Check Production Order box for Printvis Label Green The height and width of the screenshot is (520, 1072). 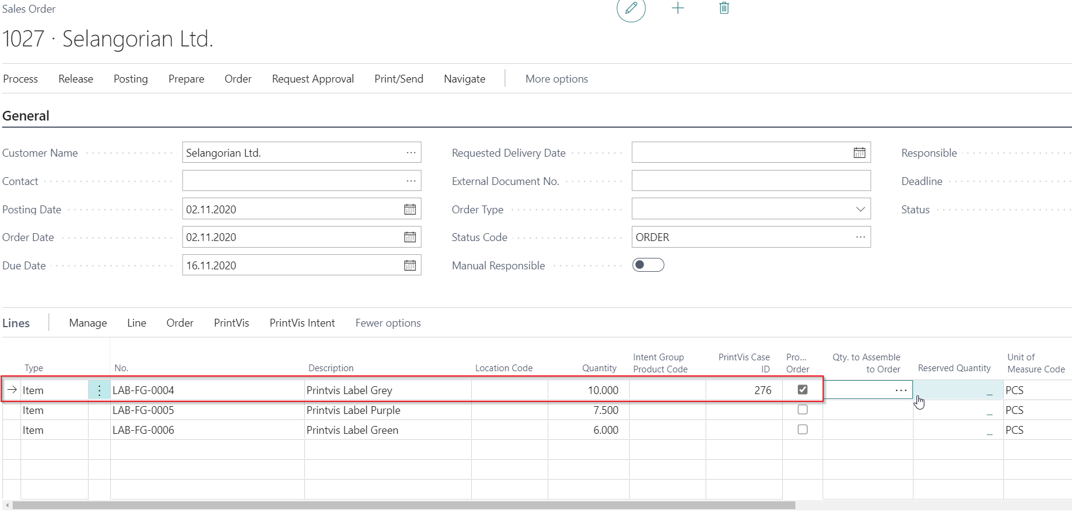[803, 430]
